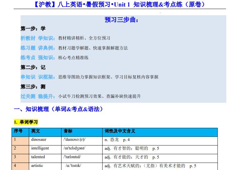Click the text '核心考点精准练'

73,58
